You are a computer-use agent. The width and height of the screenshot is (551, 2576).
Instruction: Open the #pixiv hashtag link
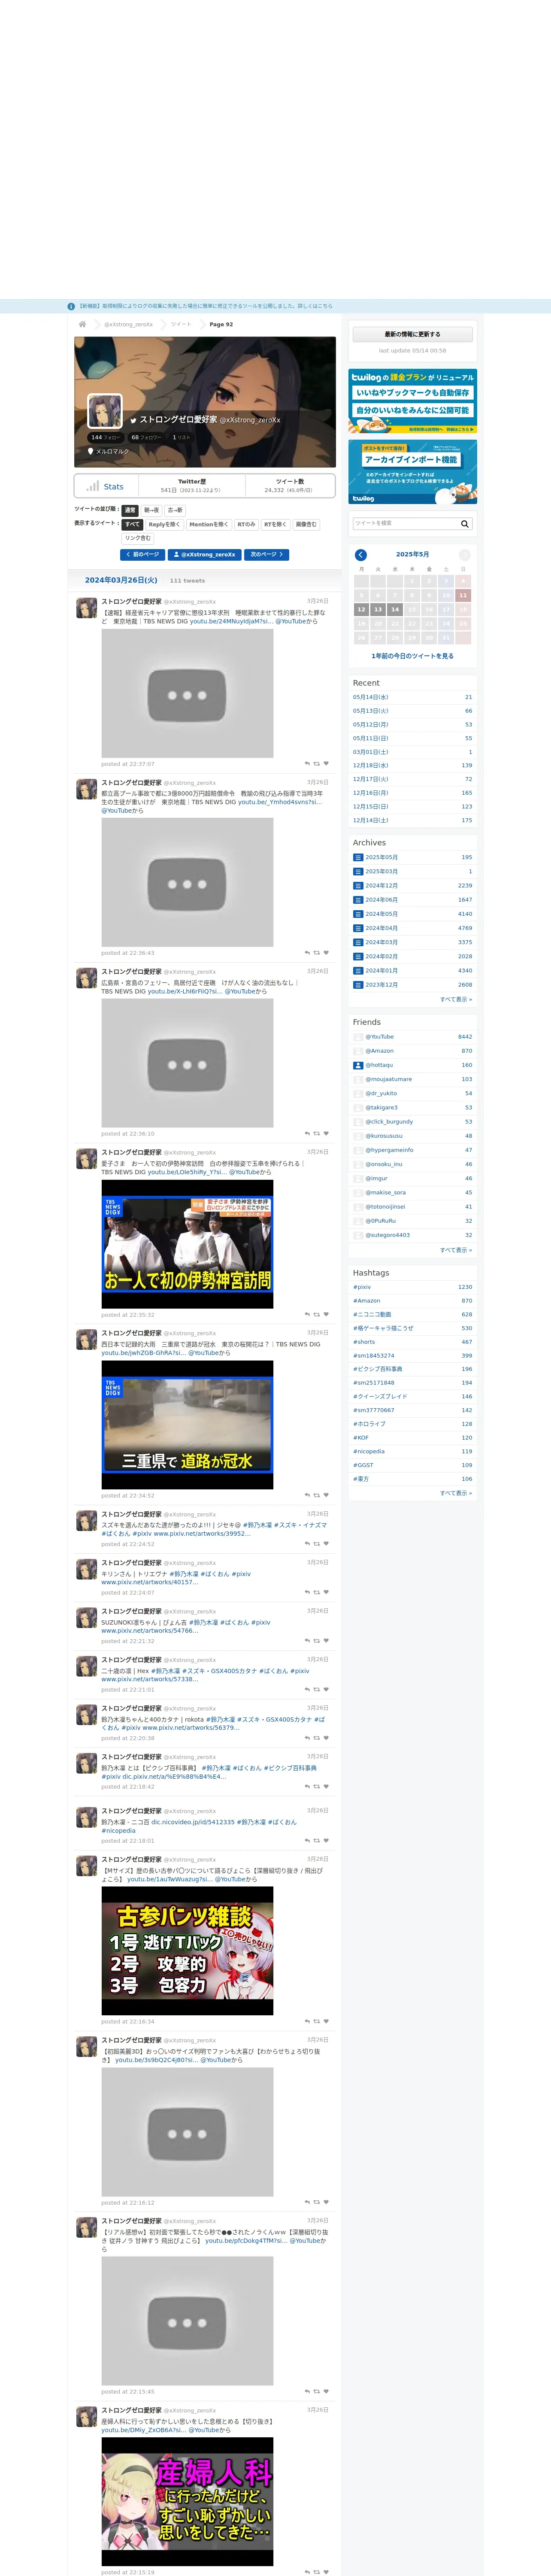point(362,1287)
